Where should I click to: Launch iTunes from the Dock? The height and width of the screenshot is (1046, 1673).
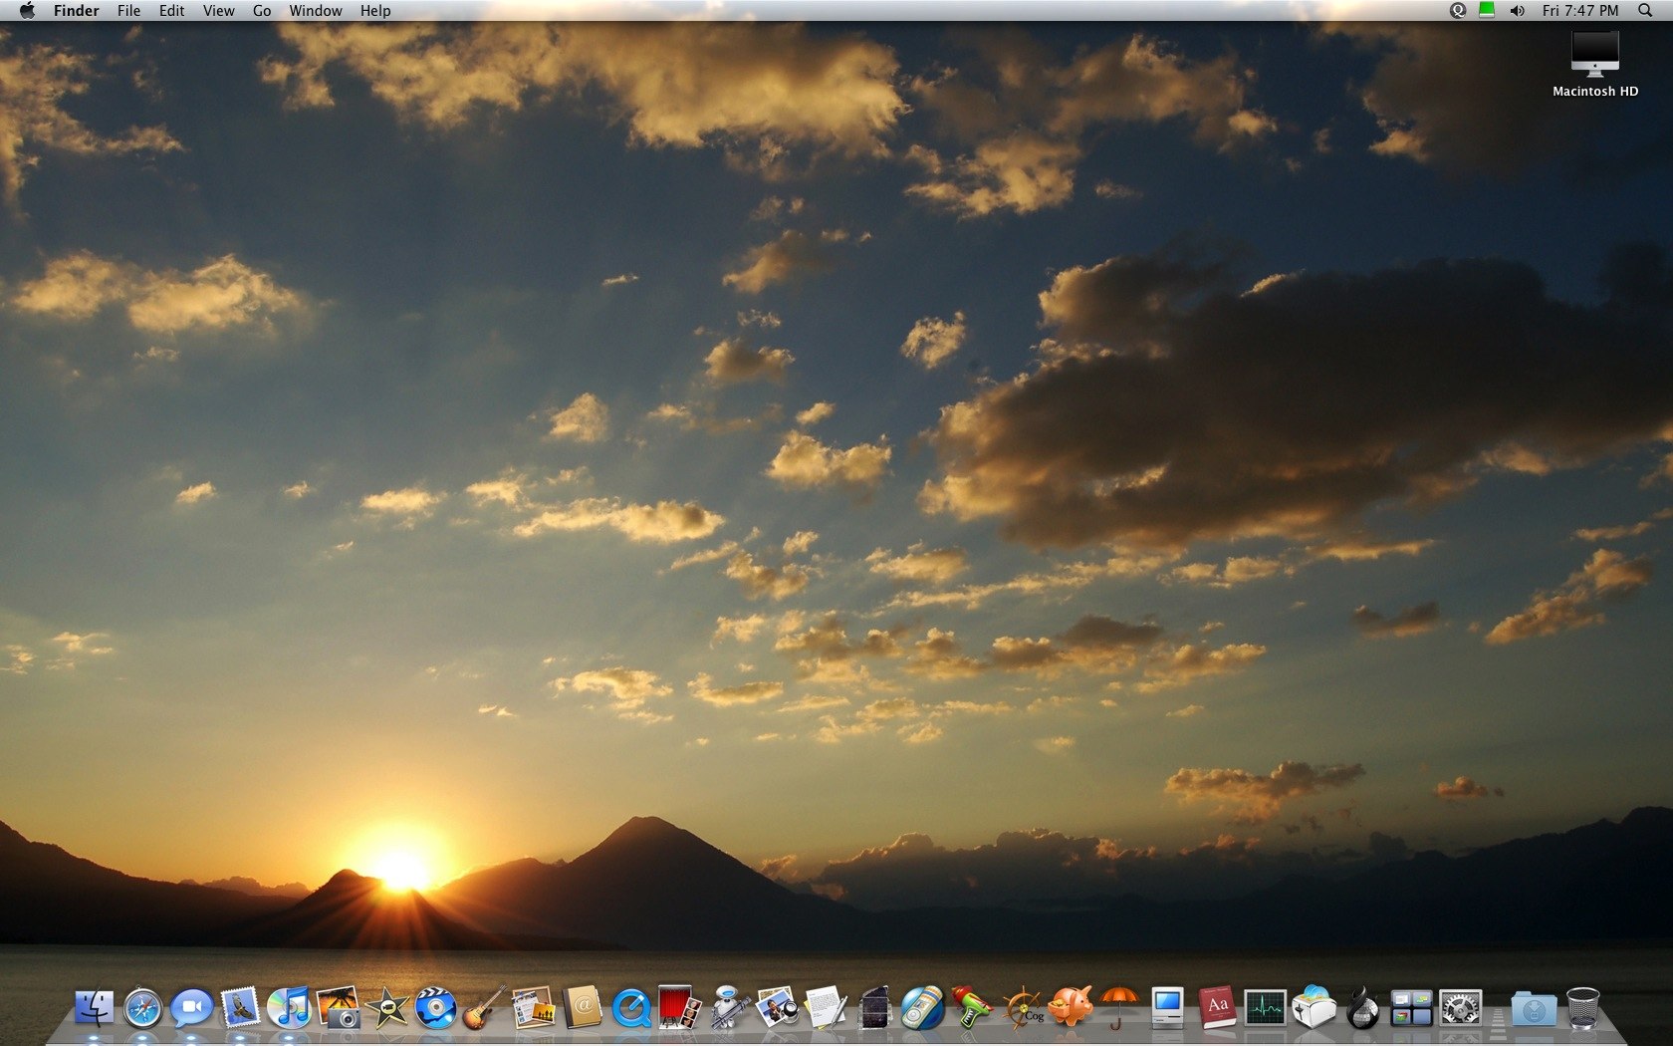coord(289,1008)
